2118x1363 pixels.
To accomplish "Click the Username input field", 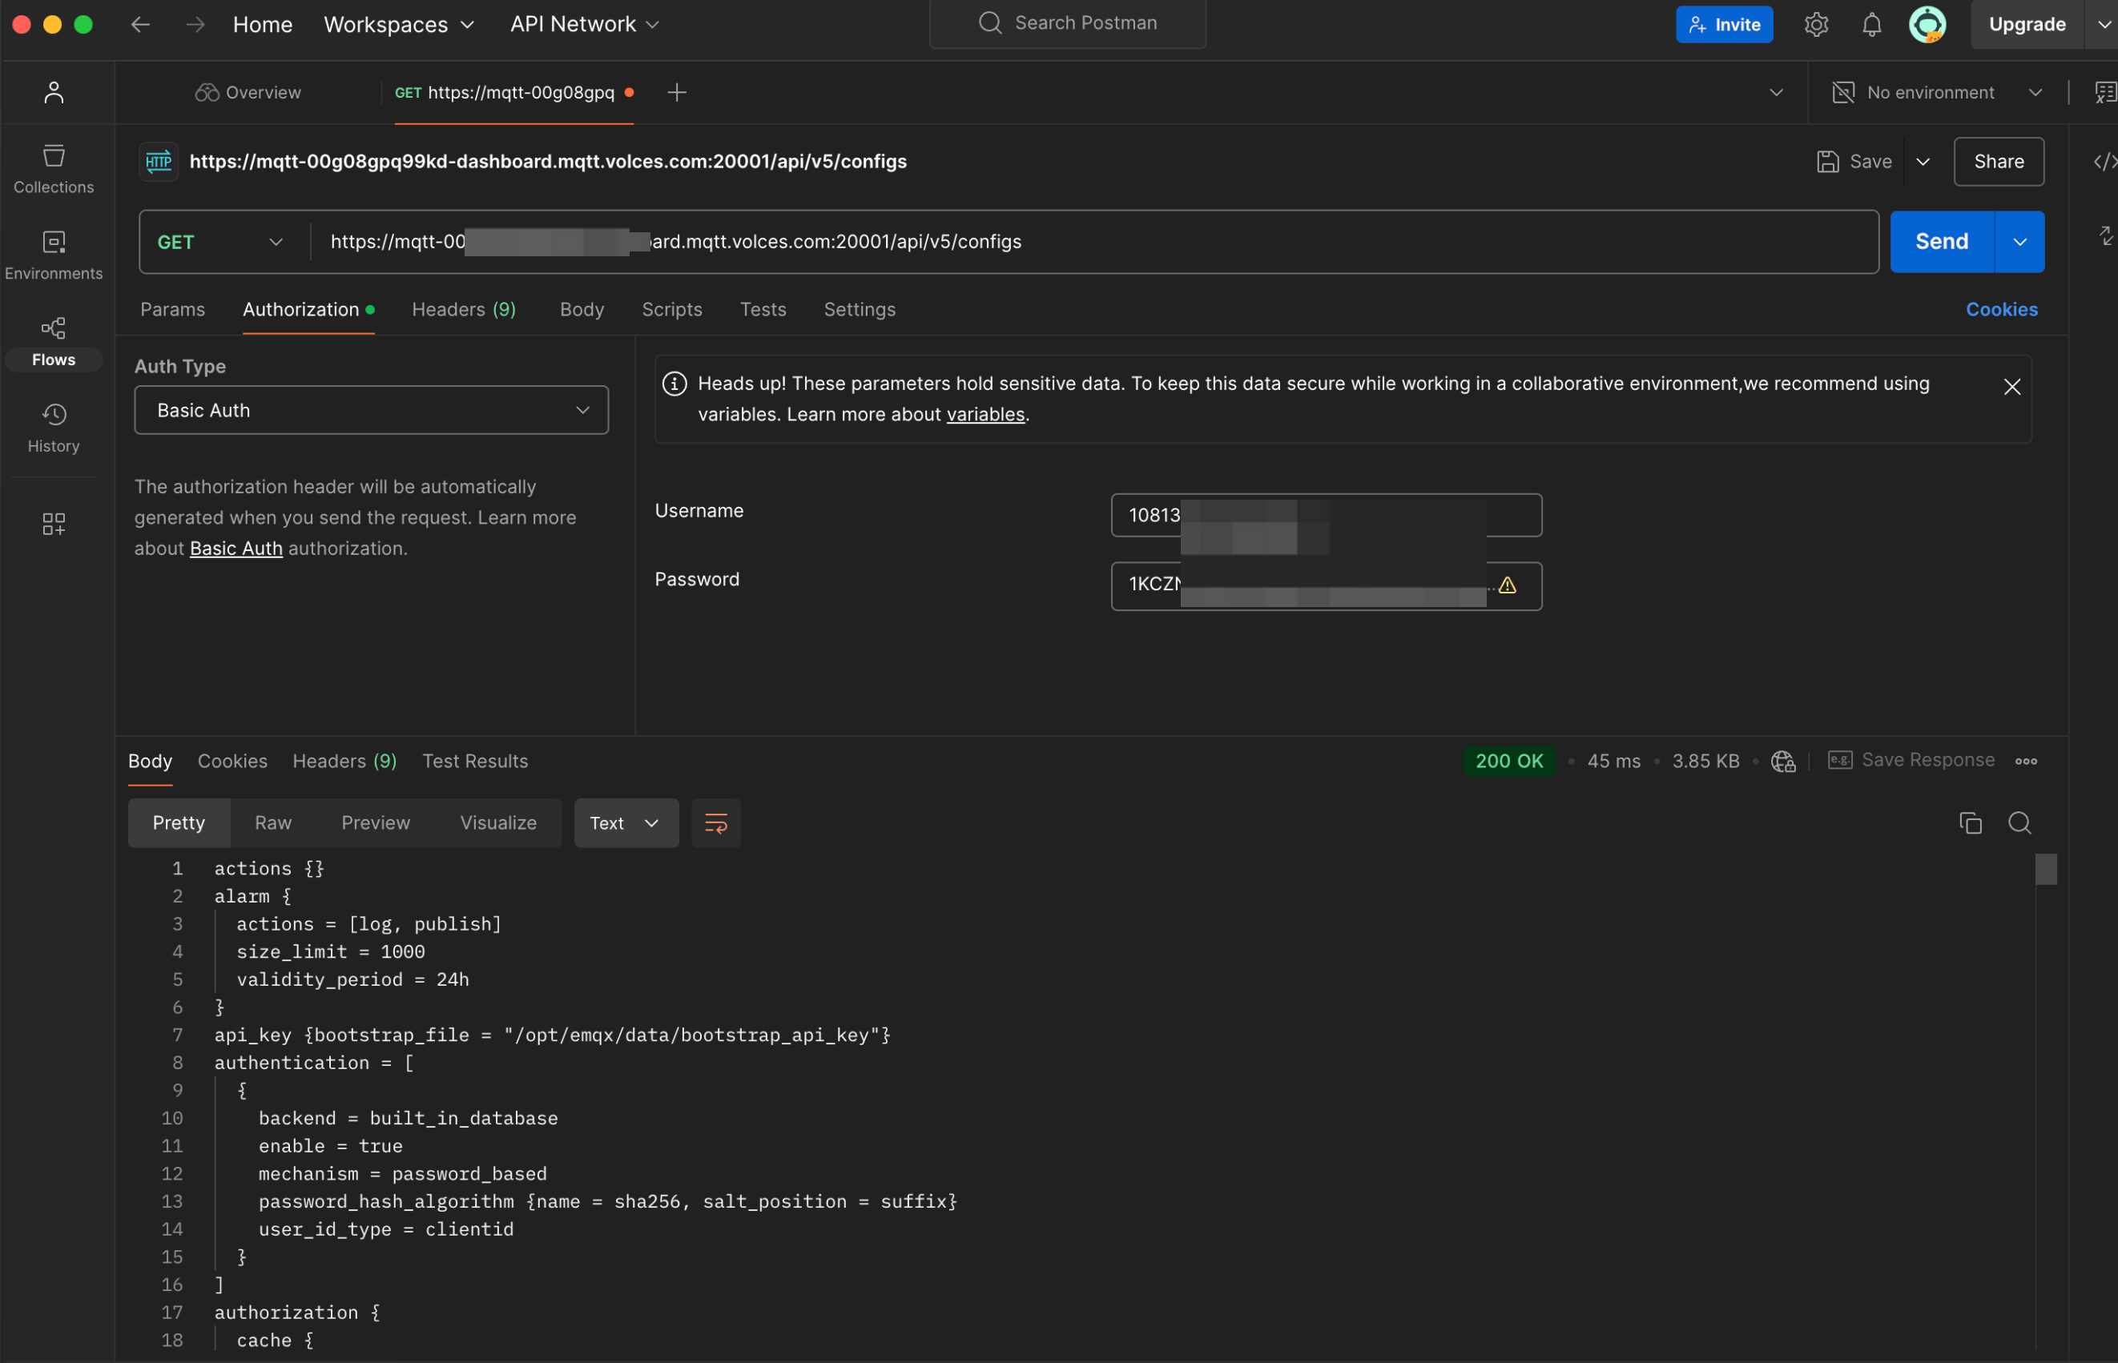I will [1326, 515].
